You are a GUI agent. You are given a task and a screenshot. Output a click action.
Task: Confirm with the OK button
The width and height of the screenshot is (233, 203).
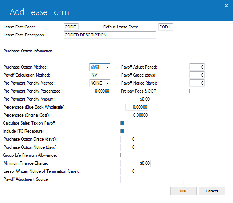183,191
